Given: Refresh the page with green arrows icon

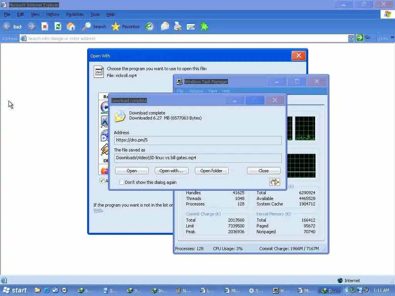Looking at the screenshot, I should (x=58, y=27).
